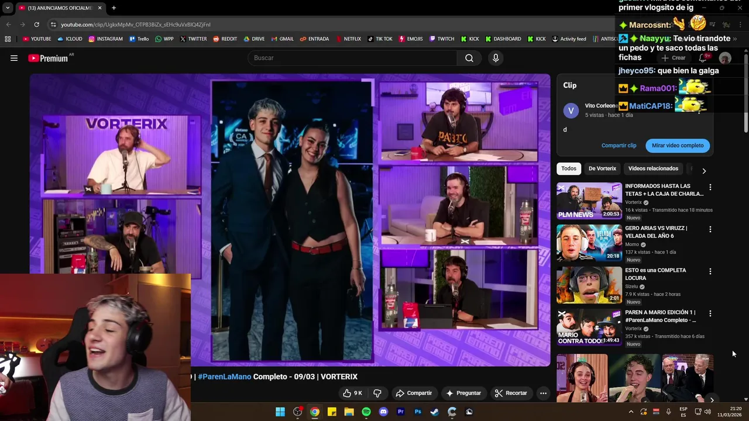
Task: Open the DASHBOARD bookmark
Action: pyautogui.click(x=503, y=39)
